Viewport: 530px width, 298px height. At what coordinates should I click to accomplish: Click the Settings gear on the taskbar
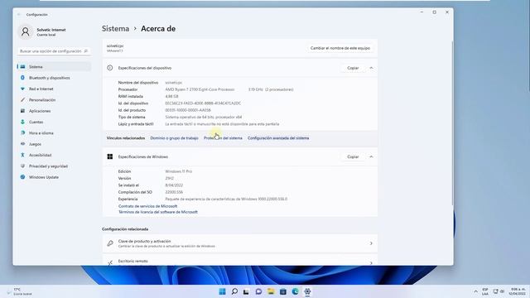point(307,291)
